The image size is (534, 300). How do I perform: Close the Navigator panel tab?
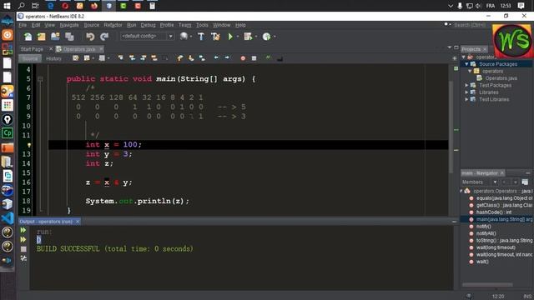[x=502, y=173]
